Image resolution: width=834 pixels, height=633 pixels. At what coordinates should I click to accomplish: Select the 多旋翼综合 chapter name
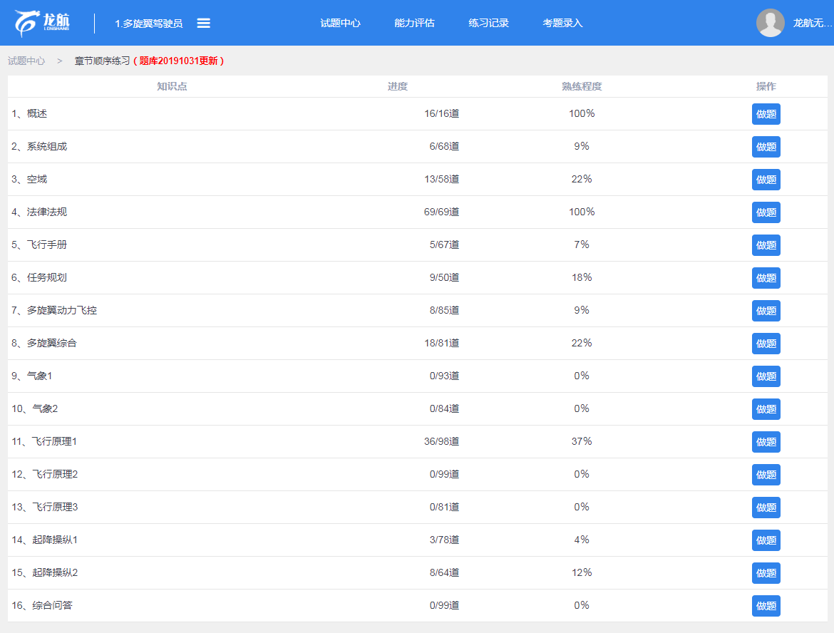51,344
